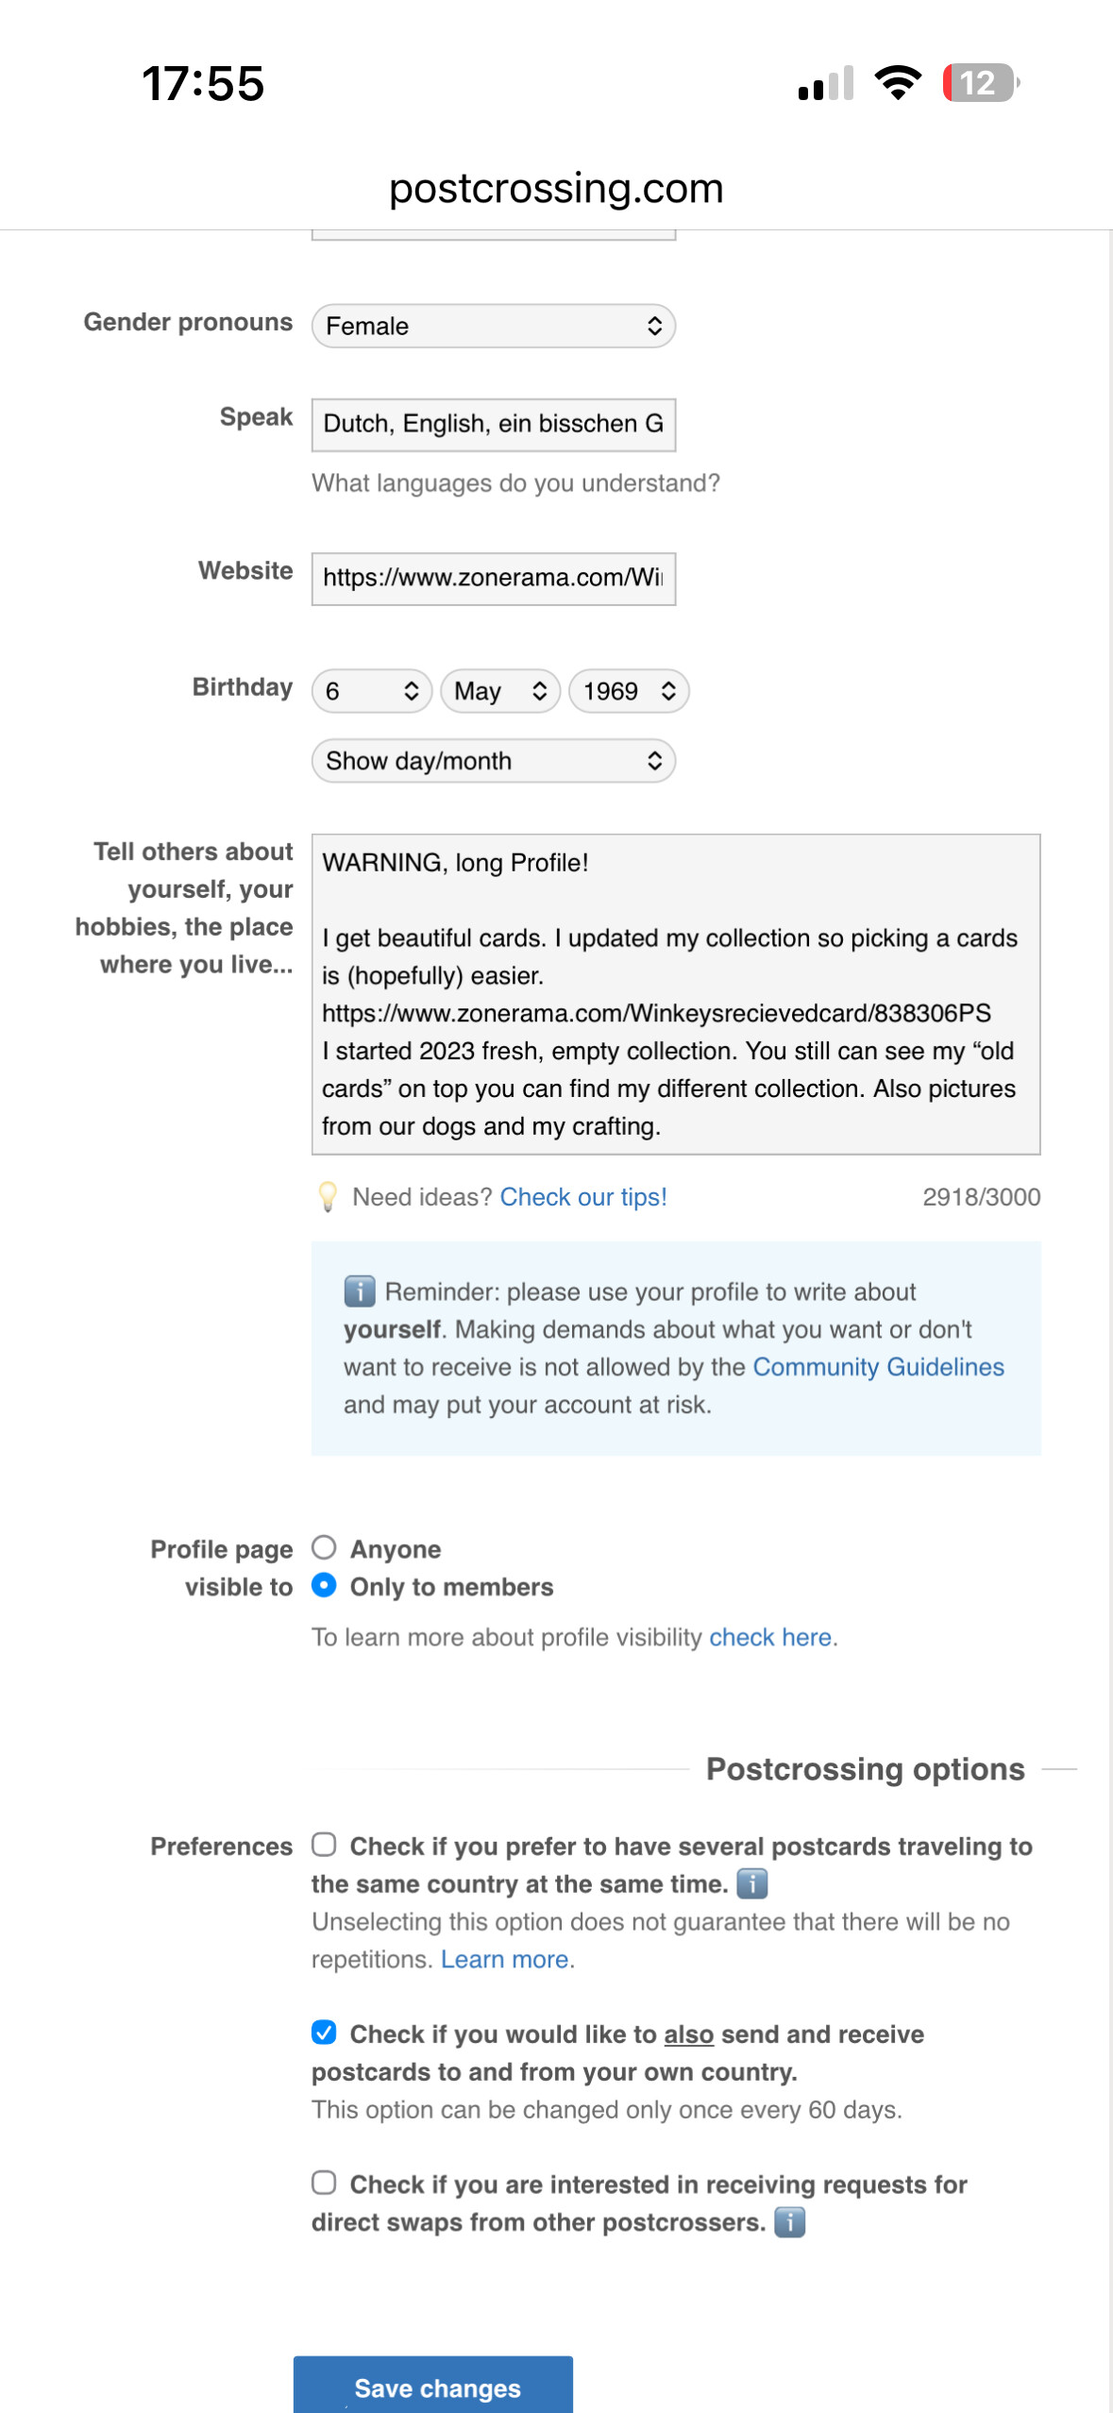Enable direct swaps requests checkbox
Image resolution: width=1113 pixels, height=2413 pixels.
[324, 2183]
